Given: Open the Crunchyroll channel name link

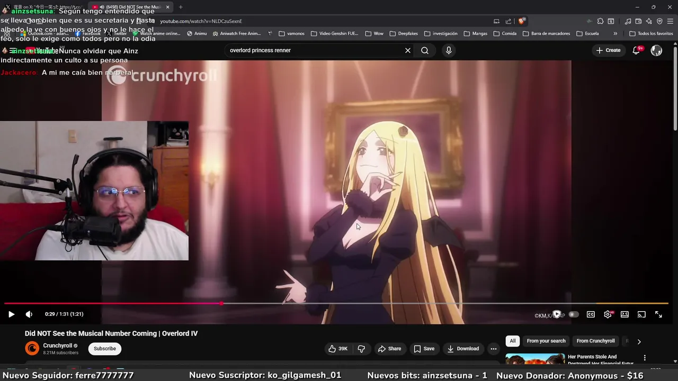Looking at the screenshot, I should 58,346.
